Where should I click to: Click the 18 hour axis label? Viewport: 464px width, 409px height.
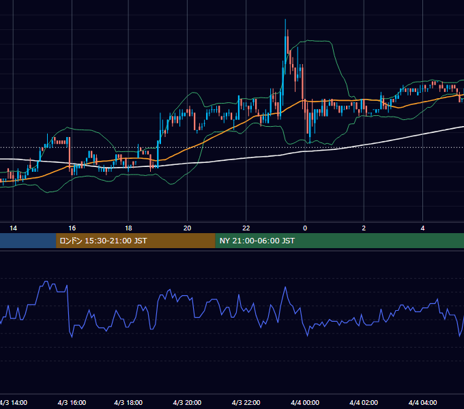[x=128, y=228]
